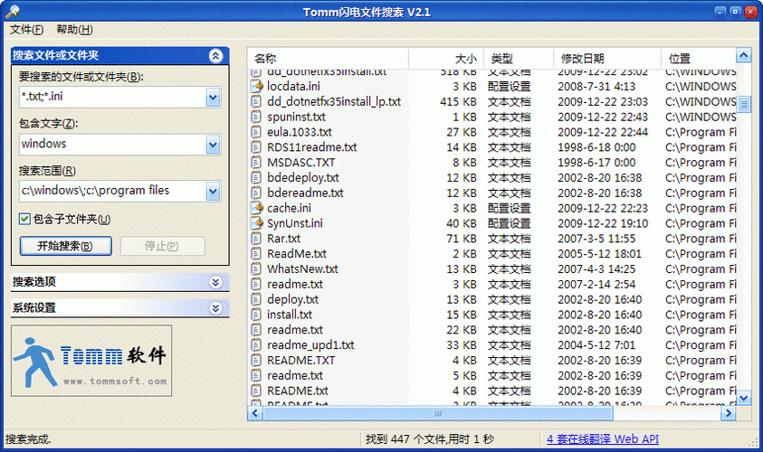Click the cache.ini config file icon
The width and height of the screenshot is (763, 452).
pyautogui.click(x=256, y=208)
